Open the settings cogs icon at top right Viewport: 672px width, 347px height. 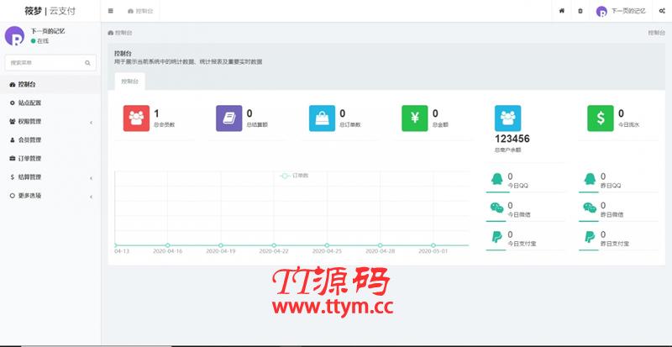[x=661, y=11]
